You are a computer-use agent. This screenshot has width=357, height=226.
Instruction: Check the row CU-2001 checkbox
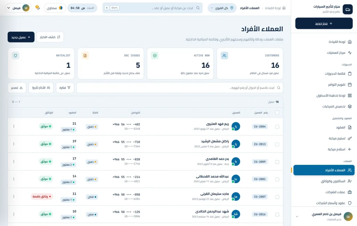(277, 179)
